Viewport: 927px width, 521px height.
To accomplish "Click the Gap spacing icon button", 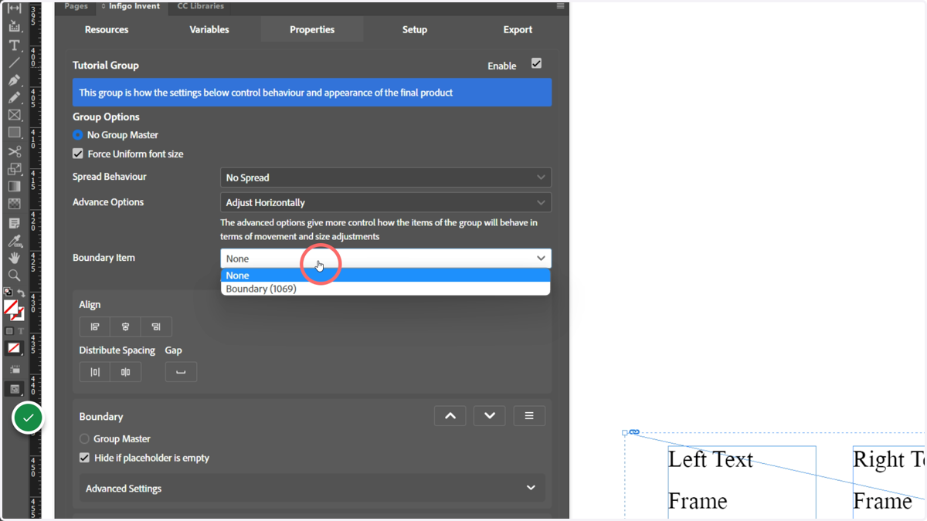I will [x=181, y=372].
